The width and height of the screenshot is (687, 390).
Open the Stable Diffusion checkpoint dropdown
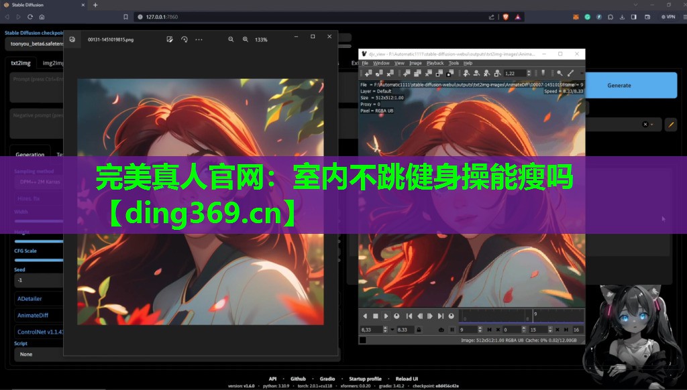tap(35, 44)
